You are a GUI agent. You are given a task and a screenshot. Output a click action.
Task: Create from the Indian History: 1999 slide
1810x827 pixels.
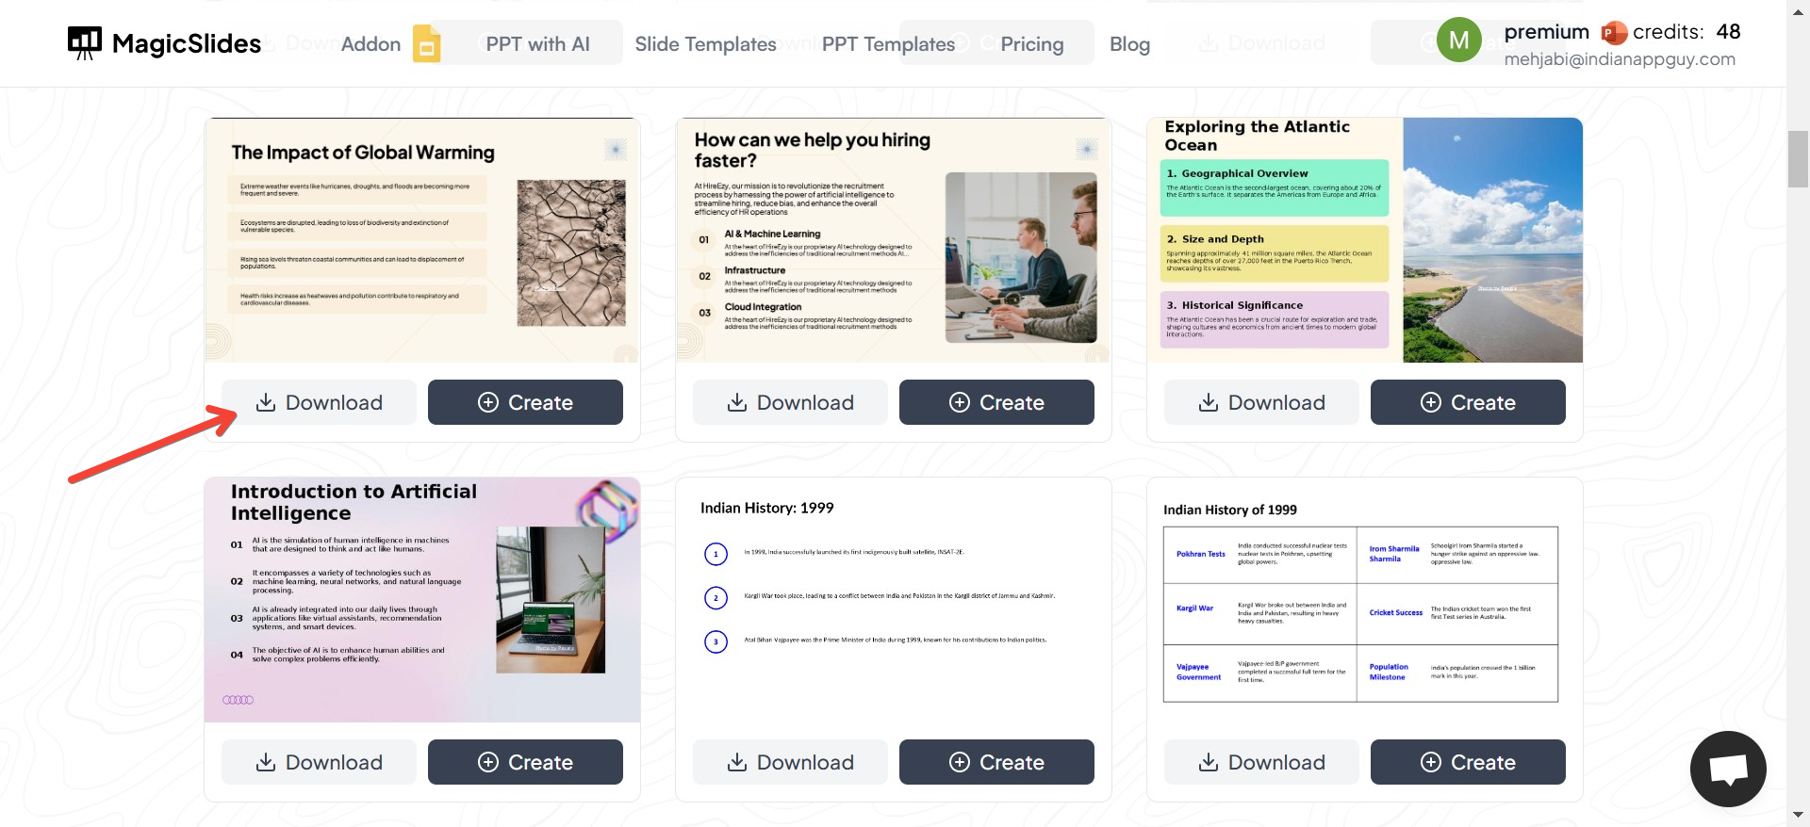[996, 762]
